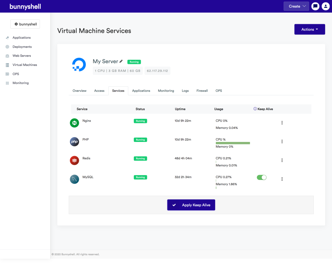The width and height of the screenshot is (332, 277).
Task: Click the OPS sidebar icon
Action: point(7,74)
